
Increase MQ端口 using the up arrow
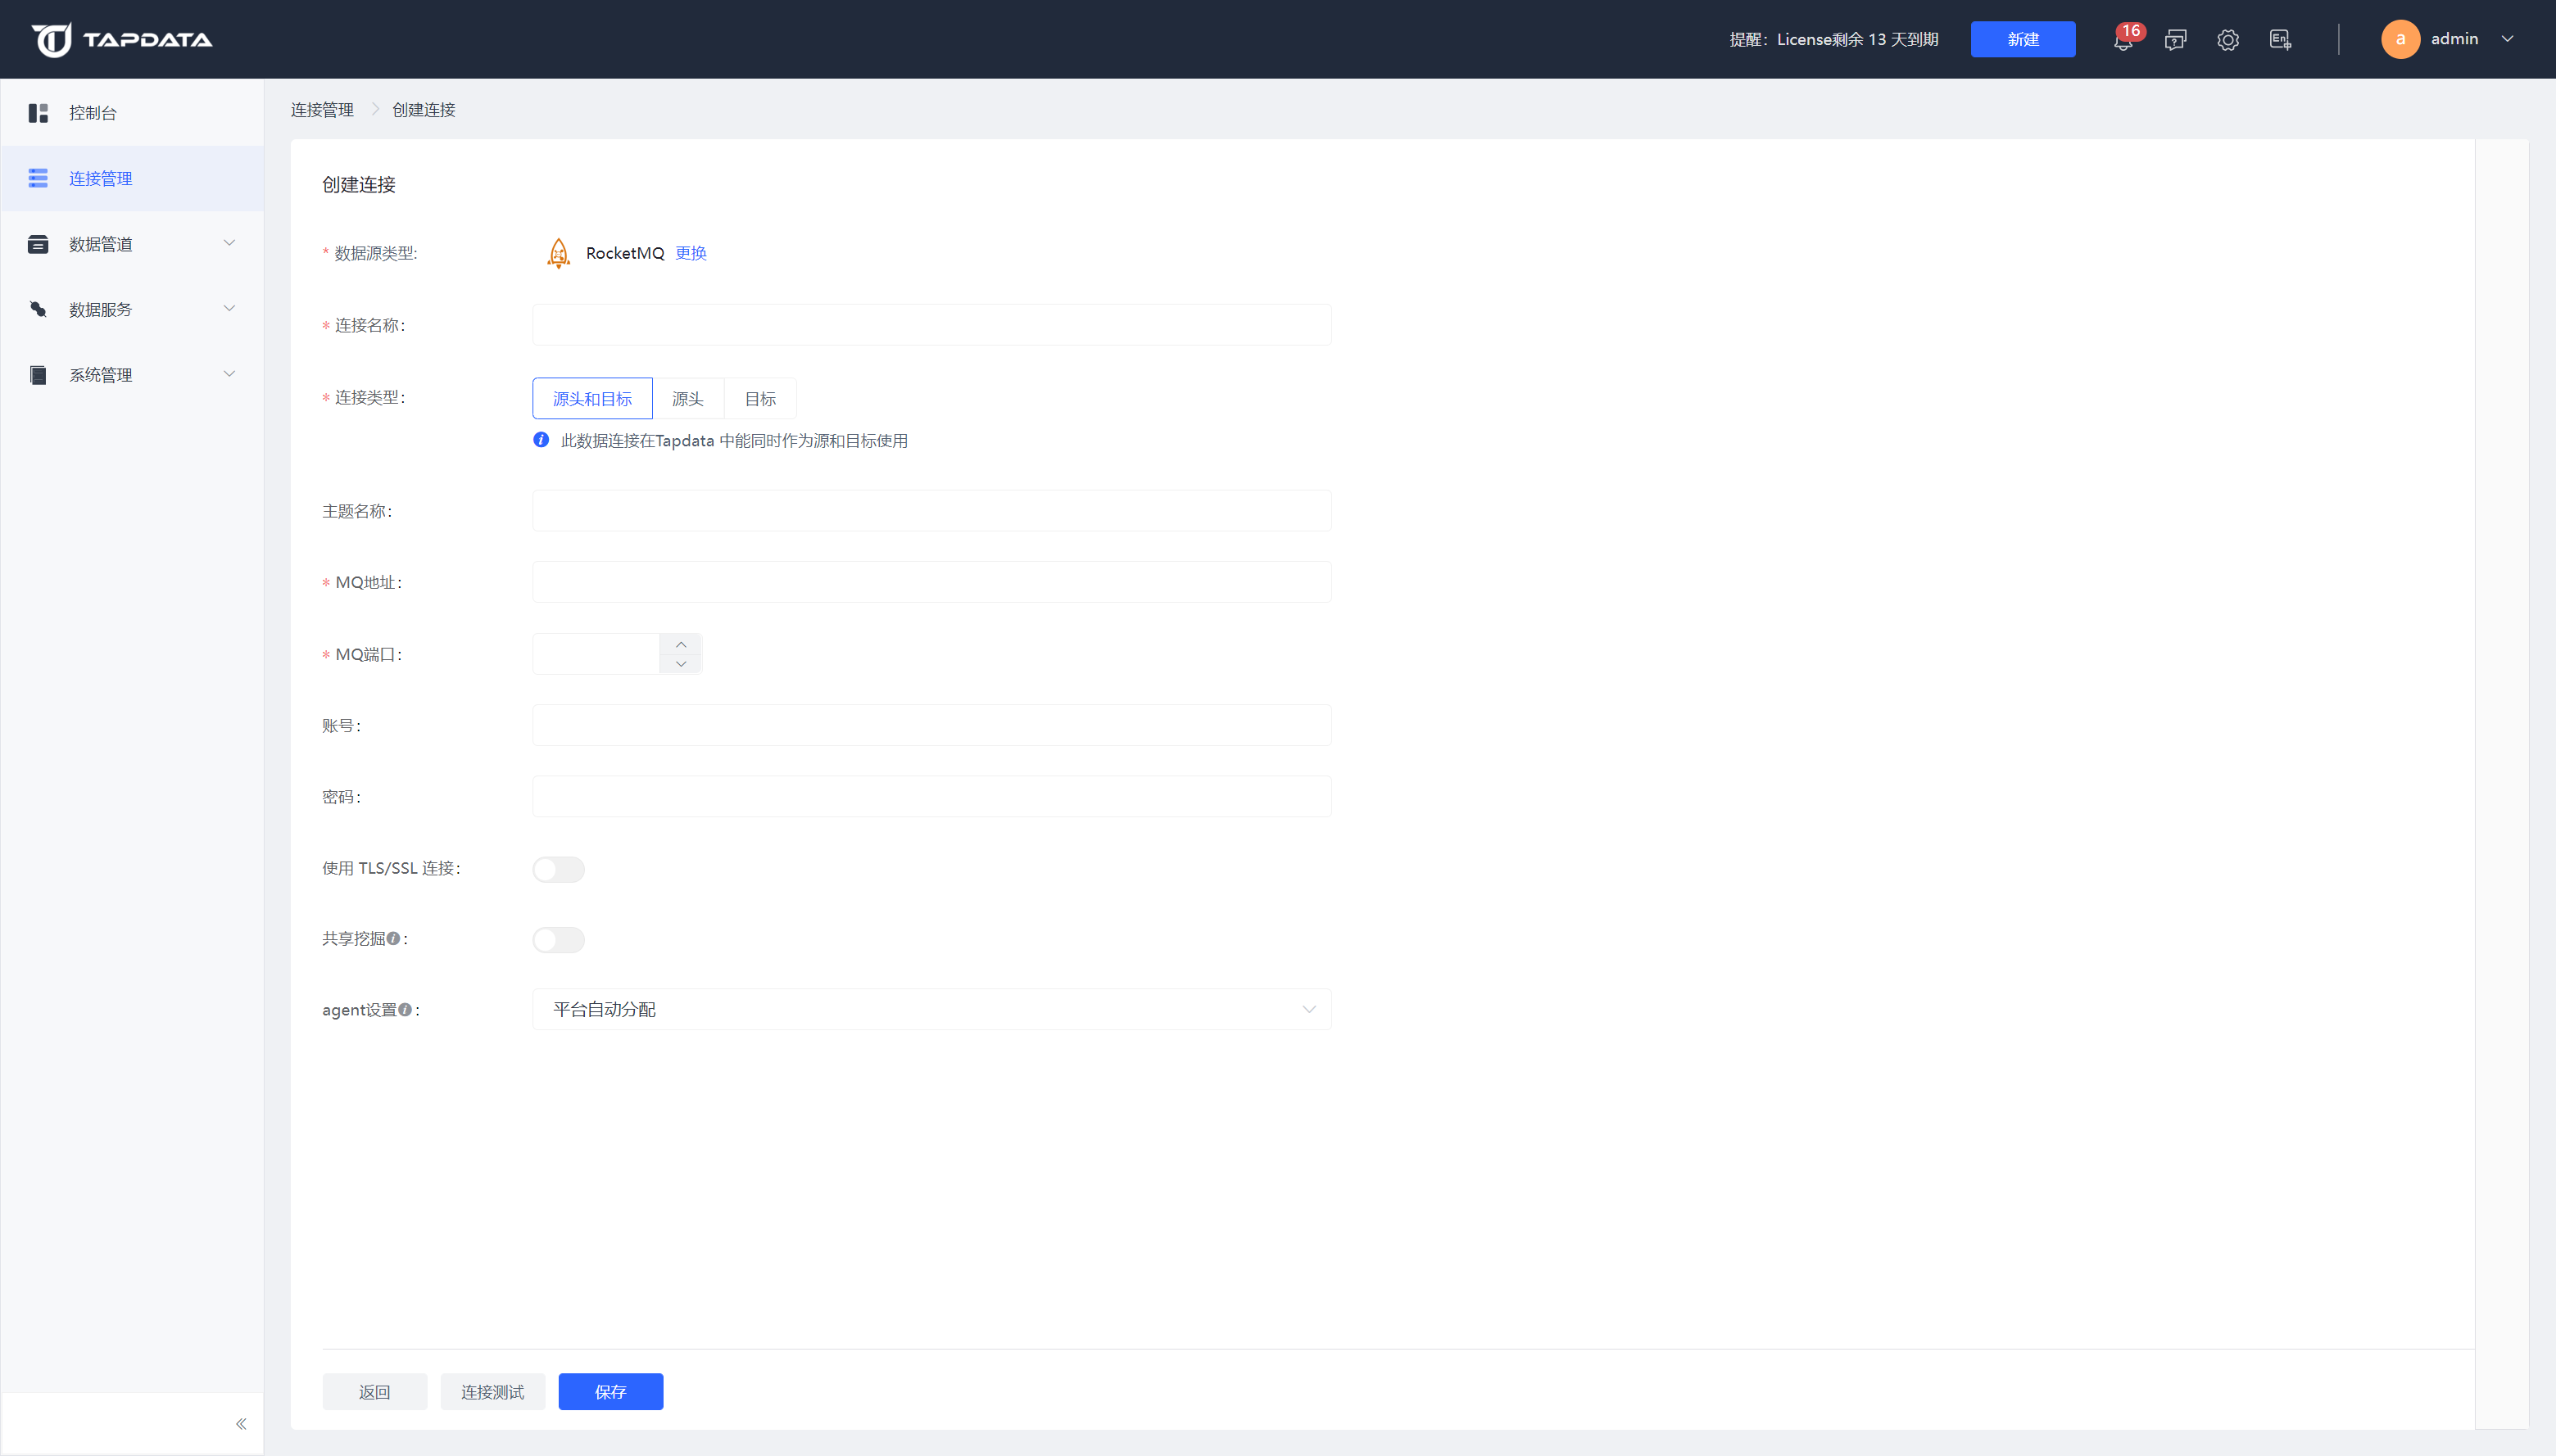pyautogui.click(x=680, y=644)
